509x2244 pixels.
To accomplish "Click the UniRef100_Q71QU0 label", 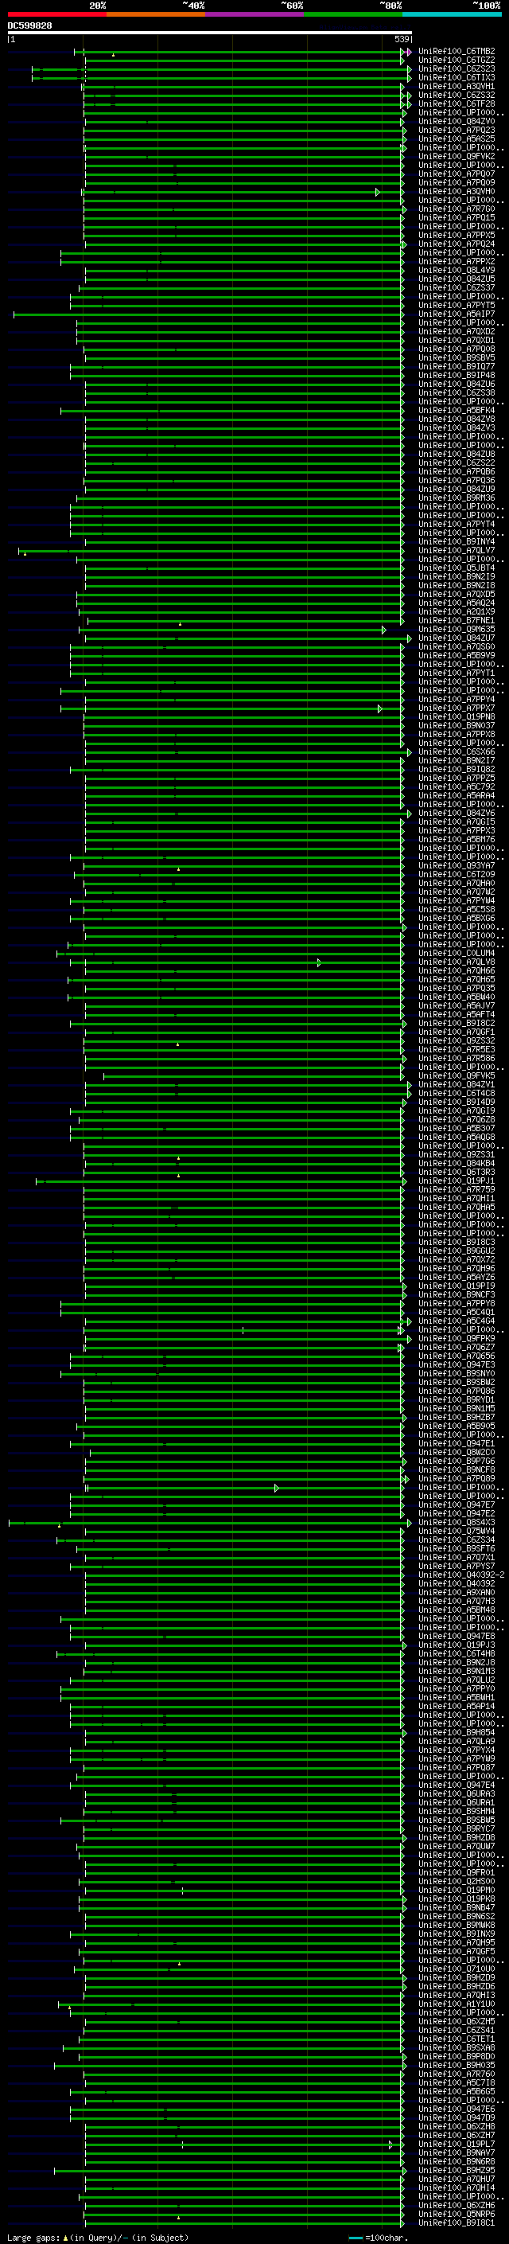I will [x=457, y=1969].
